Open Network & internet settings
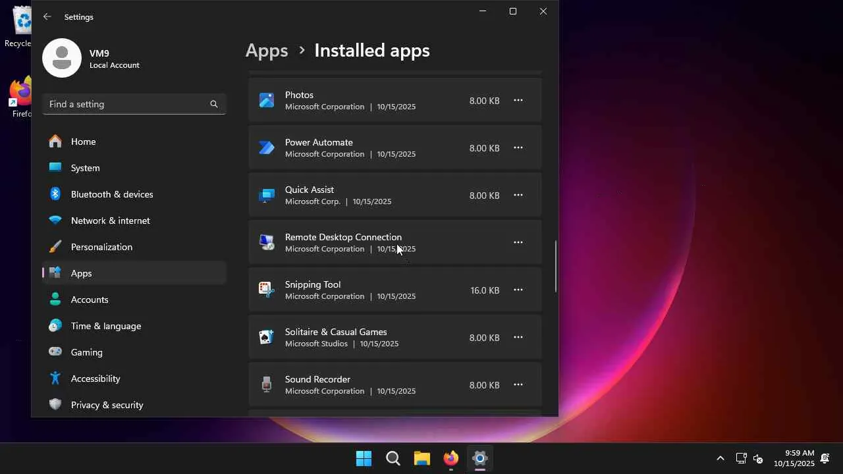 click(134, 221)
